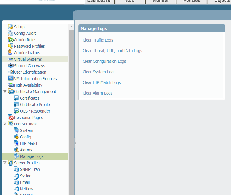Switch to the ACC tab

[130, 1]
